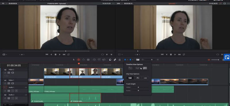
Task: Toggle loop playback in source viewer
Action: [x=68, y=54]
